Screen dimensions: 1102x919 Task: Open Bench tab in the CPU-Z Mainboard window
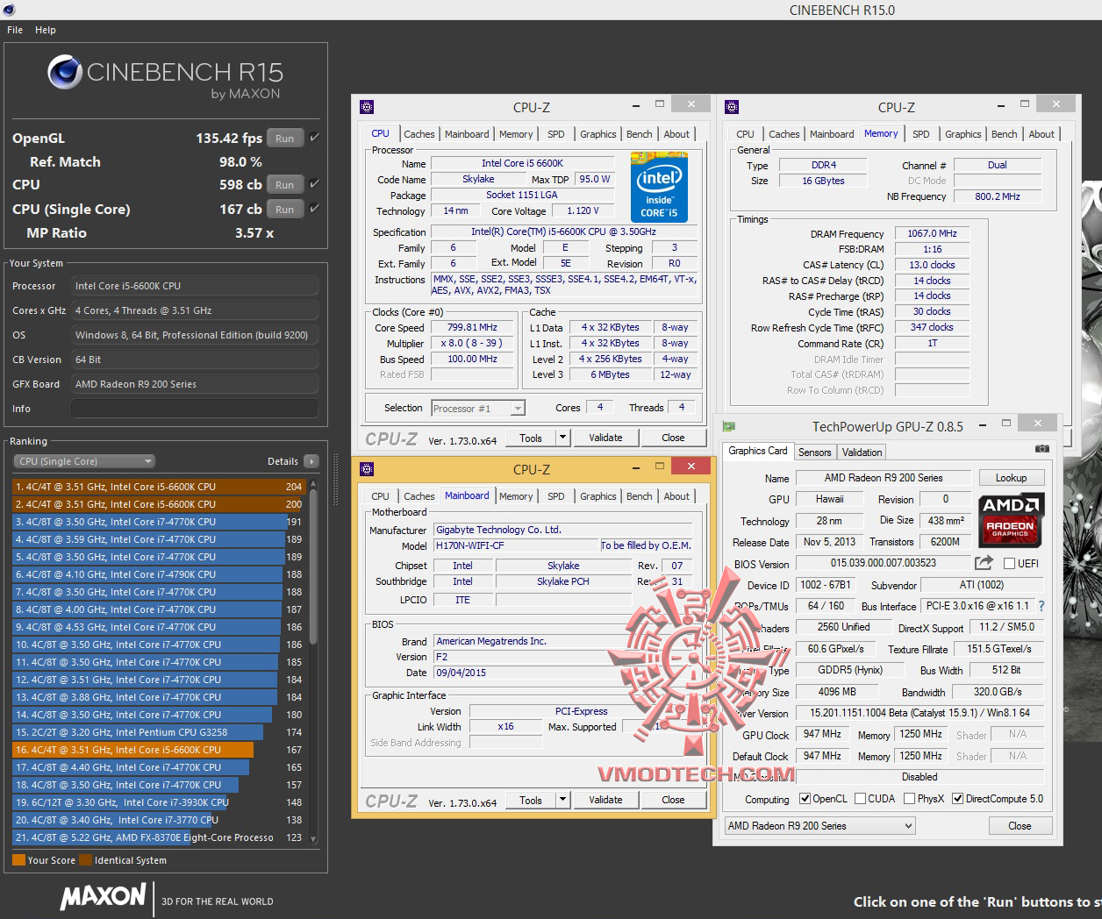tap(639, 496)
